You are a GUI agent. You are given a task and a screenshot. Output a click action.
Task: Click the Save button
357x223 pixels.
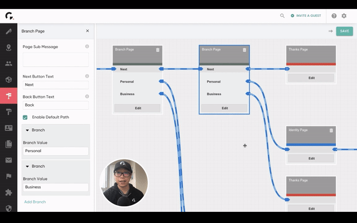click(x=345, y=31)
